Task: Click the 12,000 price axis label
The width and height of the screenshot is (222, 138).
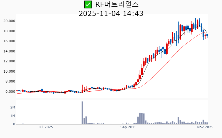Action: pyautogui.click(x=9, y=61)
